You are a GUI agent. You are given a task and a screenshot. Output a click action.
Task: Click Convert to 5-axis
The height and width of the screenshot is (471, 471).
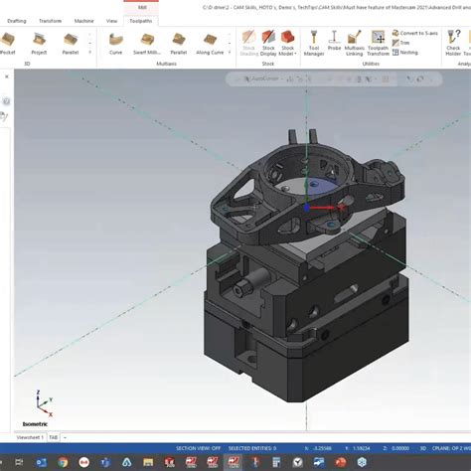[415, 33]
